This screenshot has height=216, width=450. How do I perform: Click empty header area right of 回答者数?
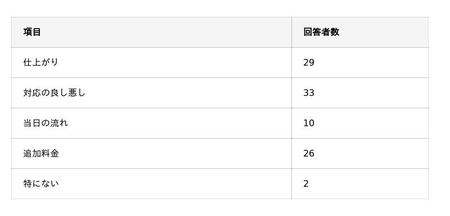384,32
